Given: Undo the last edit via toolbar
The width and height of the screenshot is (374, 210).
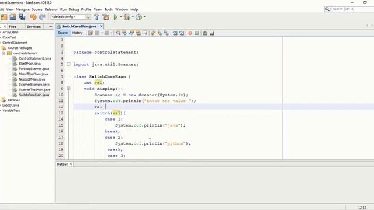Looking at the screenshot, I should (33, 17).
